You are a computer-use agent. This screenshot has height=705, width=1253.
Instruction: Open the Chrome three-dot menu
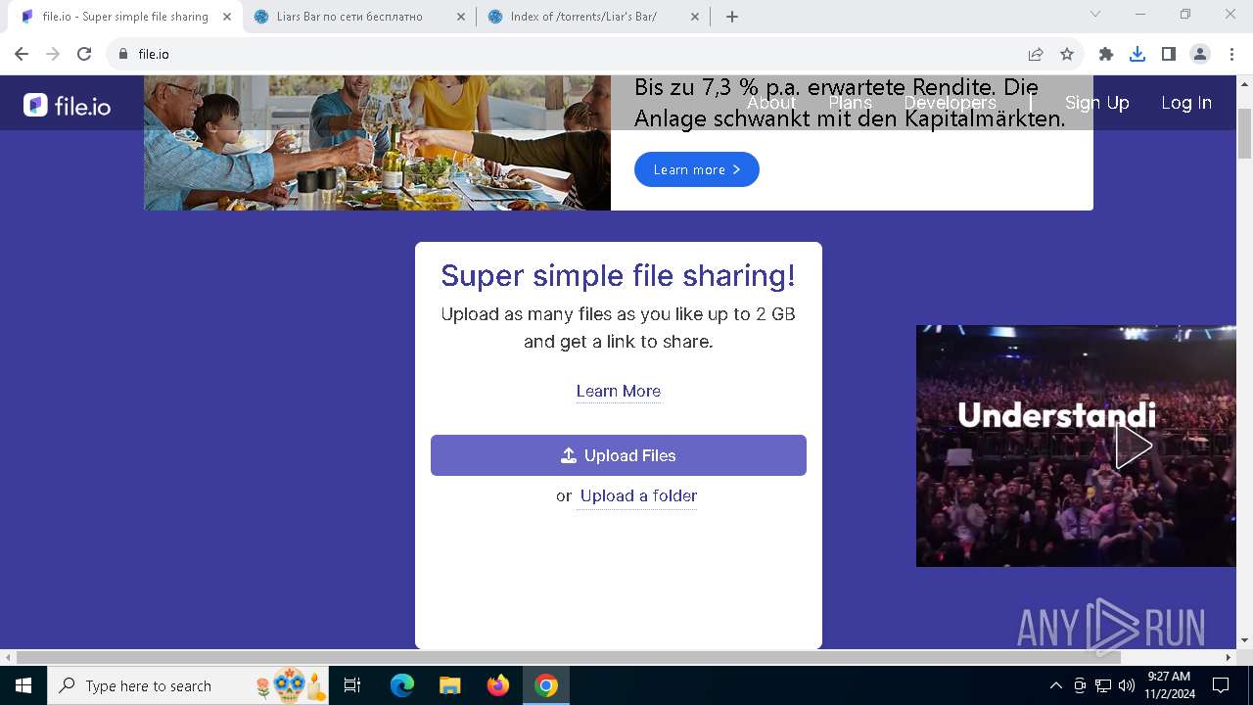[1230, 54]
